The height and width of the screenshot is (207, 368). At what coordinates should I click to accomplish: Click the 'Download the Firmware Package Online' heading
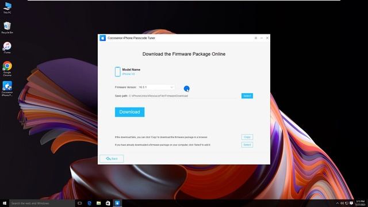[184, 54]
